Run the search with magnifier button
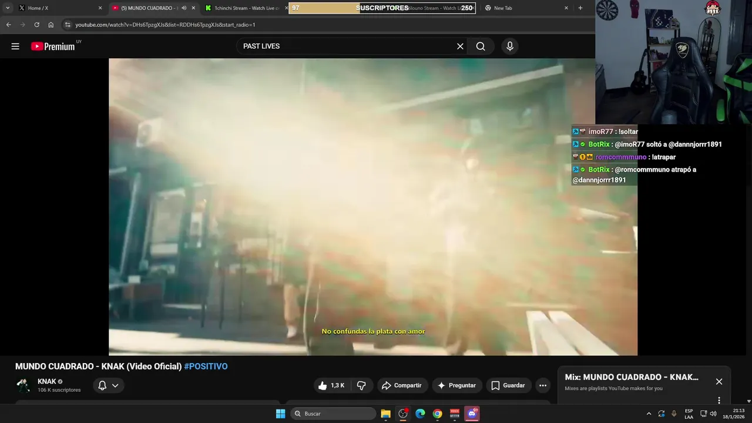 coord(481,46)
